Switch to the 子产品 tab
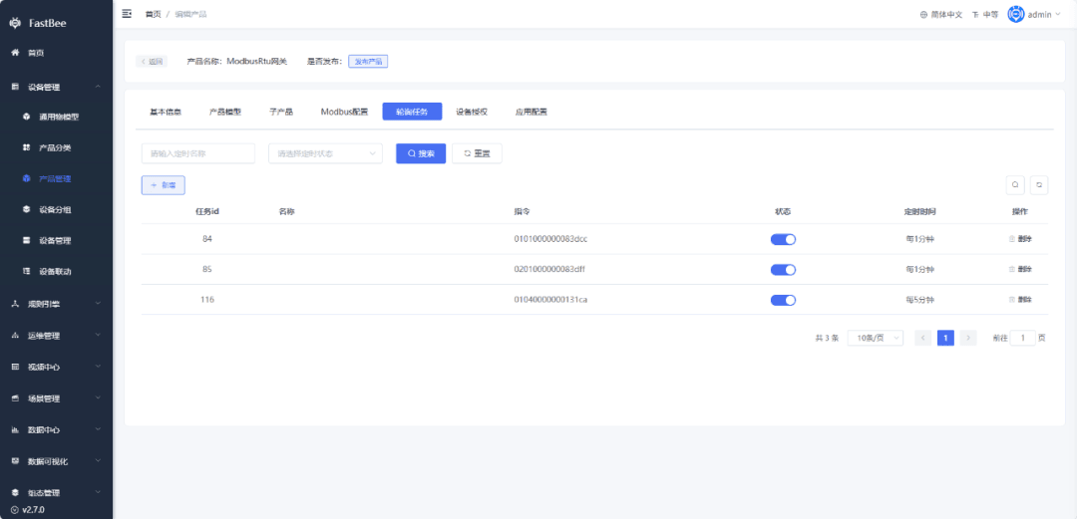The width and height of the screenshot is (1077, 519). (x=281, y=112)
